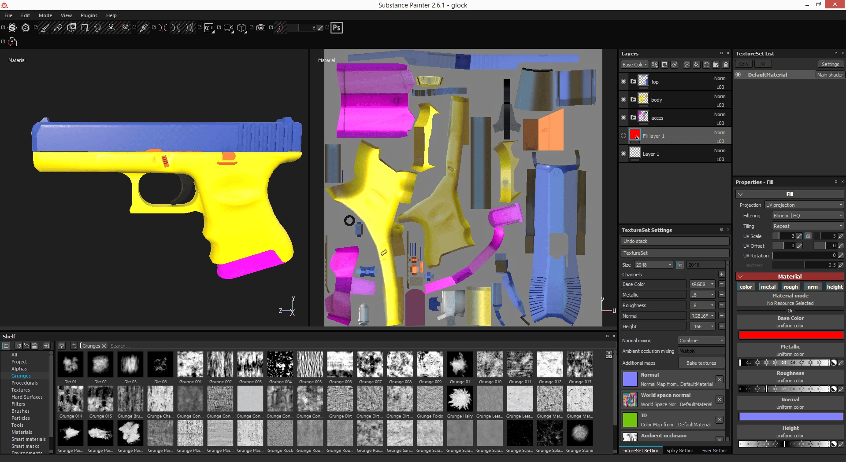
Task: Add an effect in Layers toolbar
Action: pyautogui.click(x=655, y=65)
